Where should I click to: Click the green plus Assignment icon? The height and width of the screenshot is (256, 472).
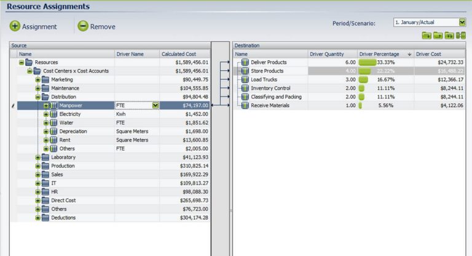[x=15, y=26]
